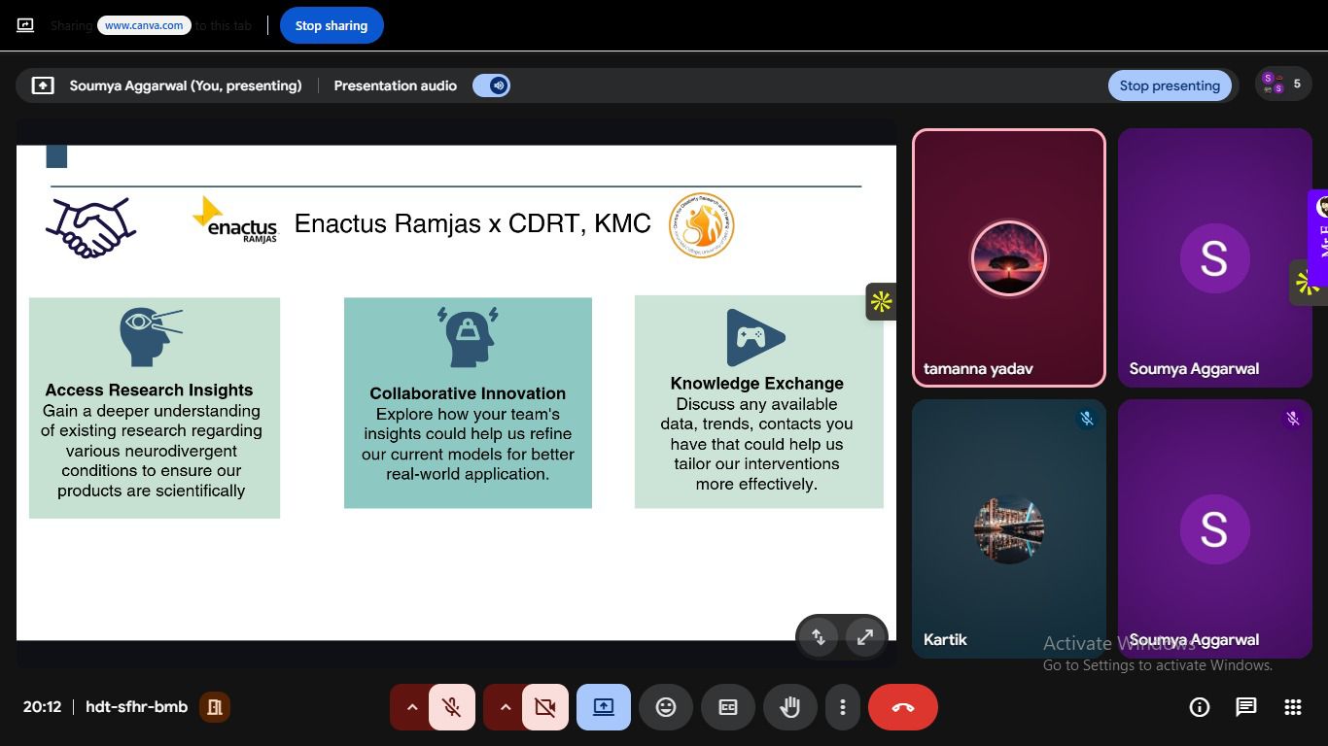This screenshot has width=1328, height=746.
Task: Click the handshake icon on the slide
Action: coord(90,227)
